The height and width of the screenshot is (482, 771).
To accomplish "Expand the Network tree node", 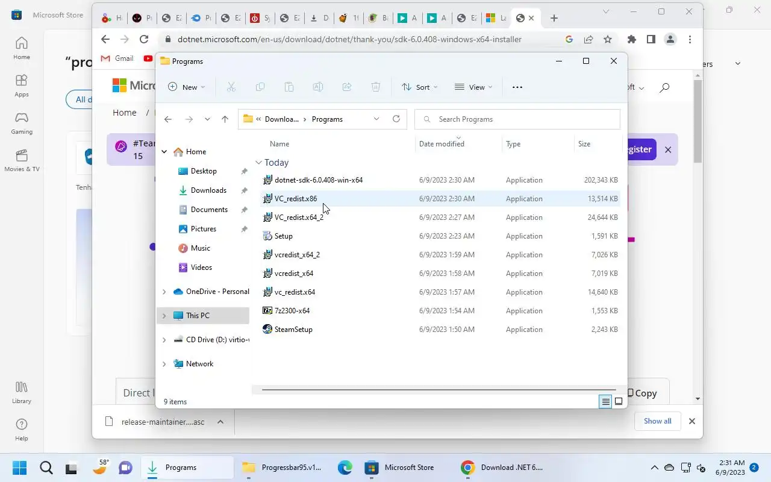I will click(x=164, y=364).
